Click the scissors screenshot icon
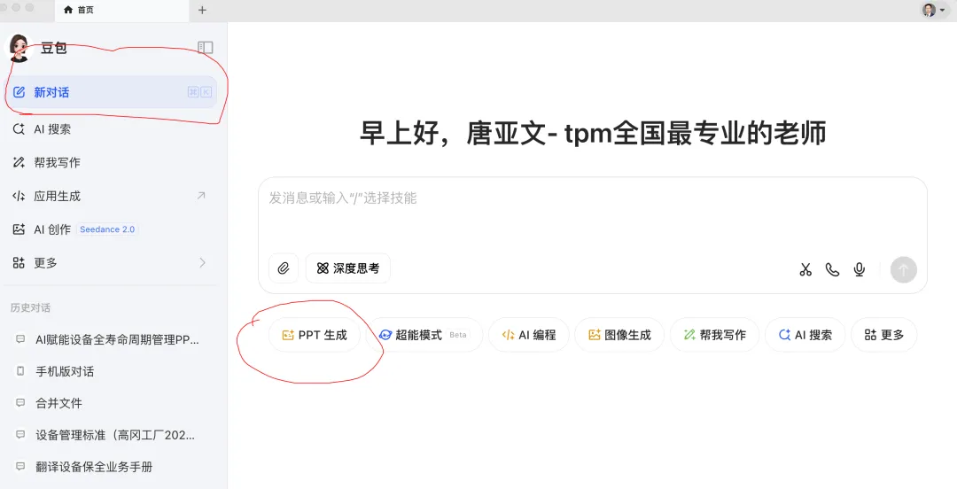The height and width of the screenshot is (489, 957). tap(805, 269)
